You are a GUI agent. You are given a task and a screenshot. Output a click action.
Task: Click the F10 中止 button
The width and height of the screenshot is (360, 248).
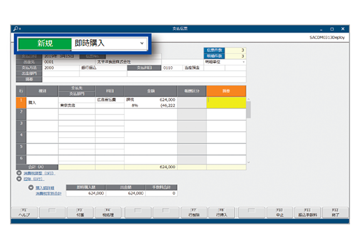point(280,212)
